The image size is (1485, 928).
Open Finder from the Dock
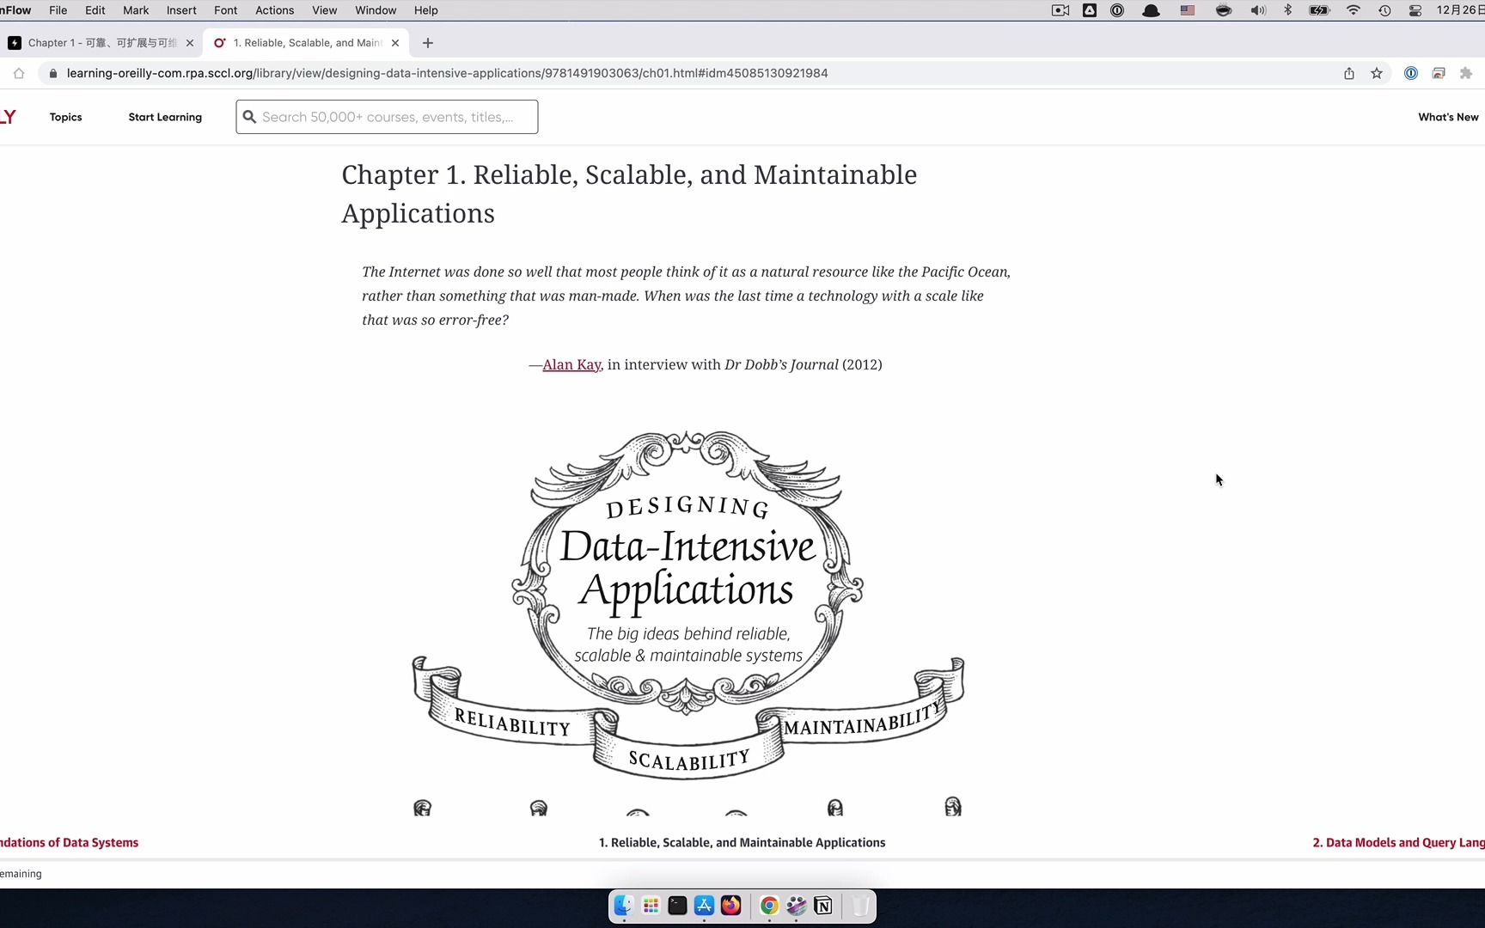[623, 906]
